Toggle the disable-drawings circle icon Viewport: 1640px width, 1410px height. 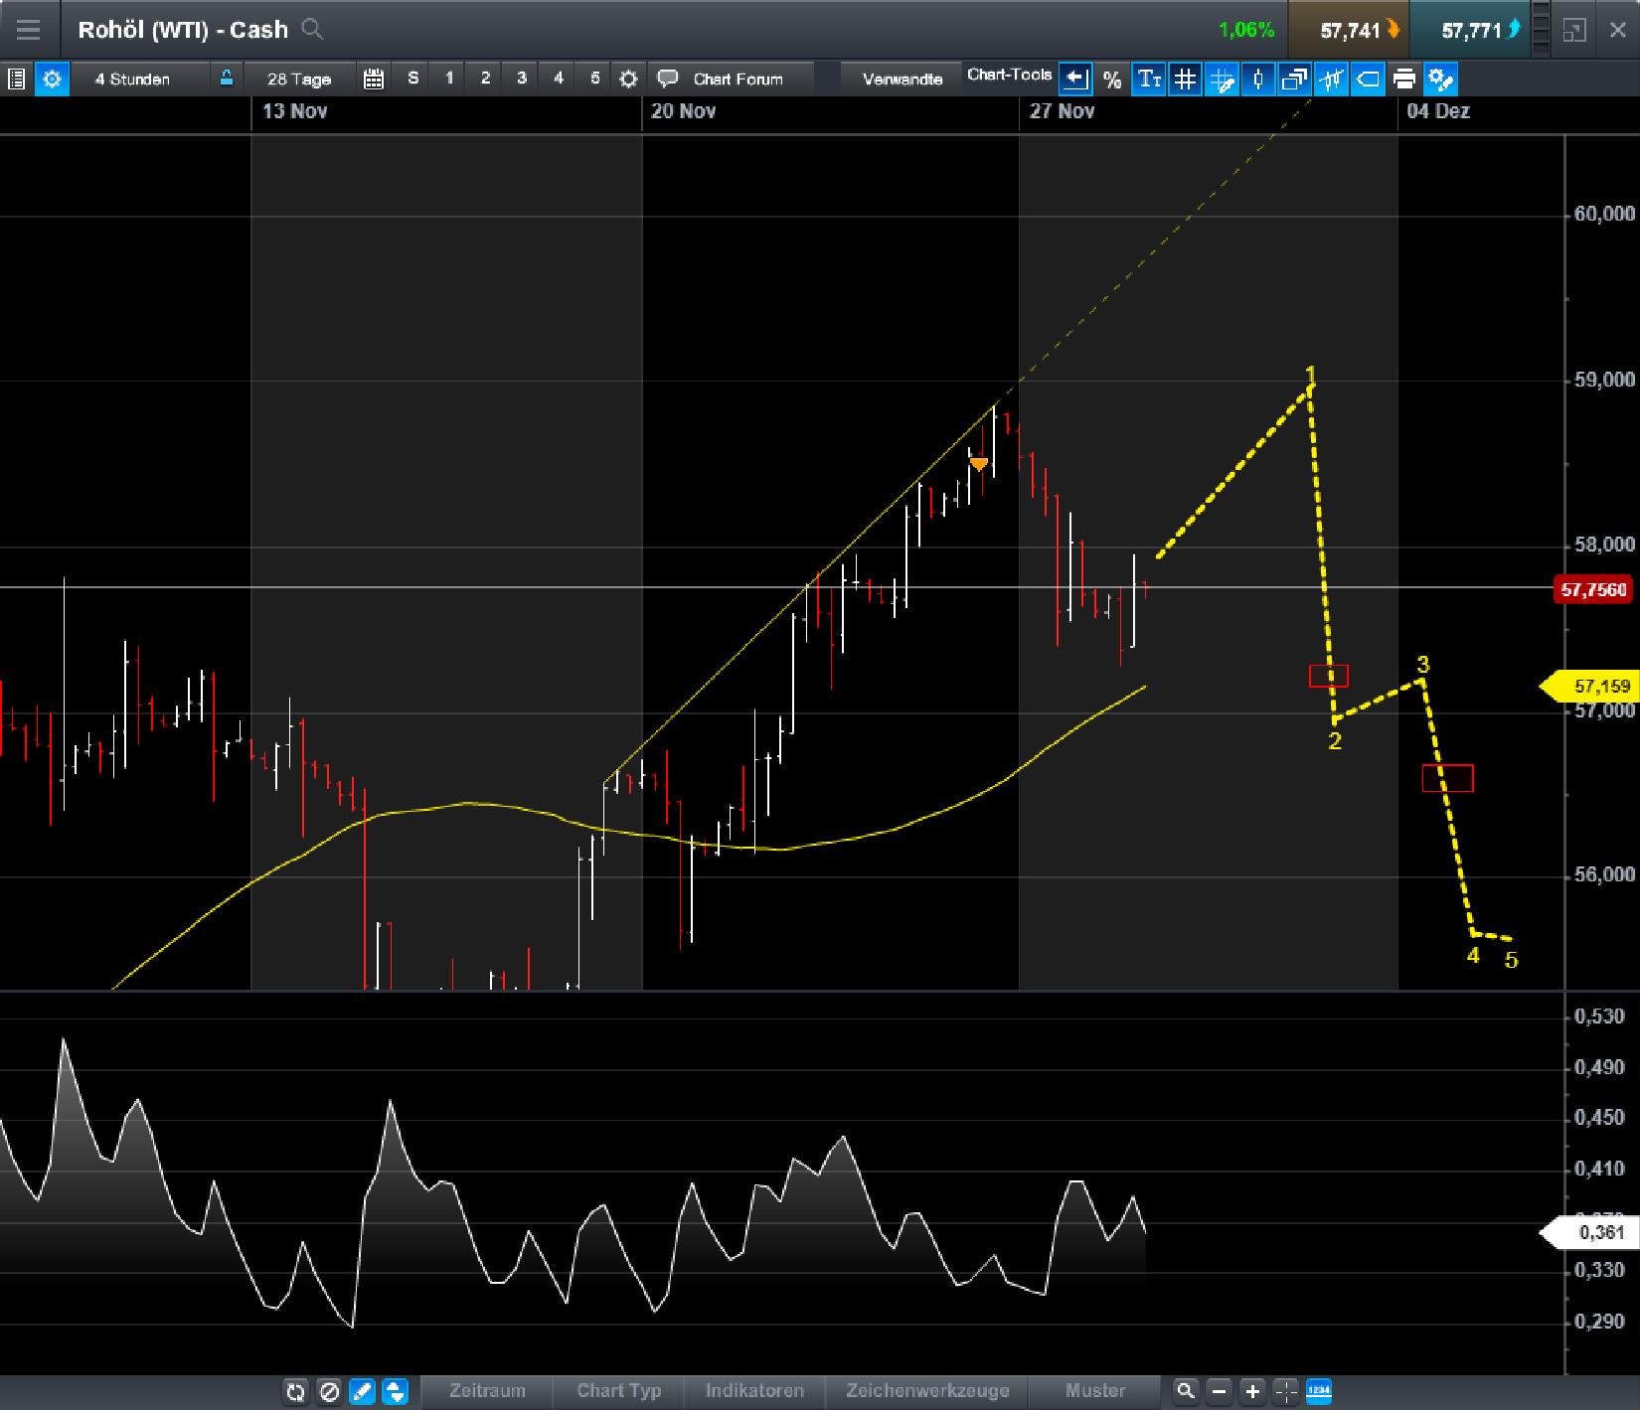pos(329,1393)
